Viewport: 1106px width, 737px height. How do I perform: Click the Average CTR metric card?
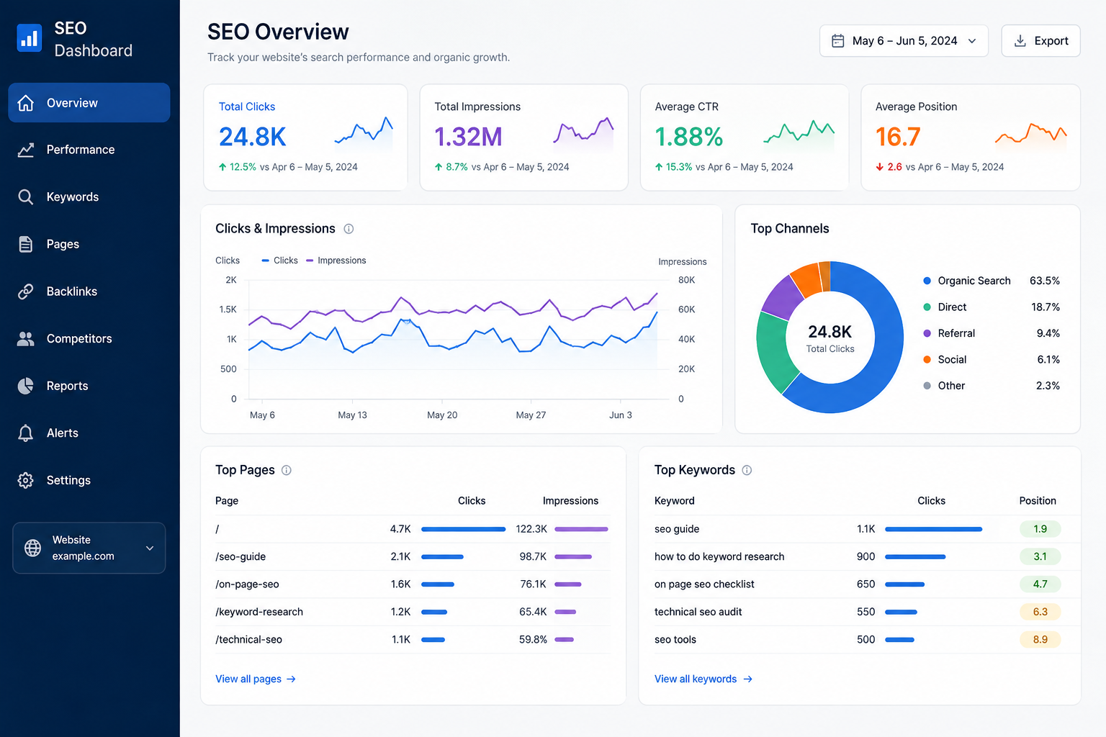point(745,137)
